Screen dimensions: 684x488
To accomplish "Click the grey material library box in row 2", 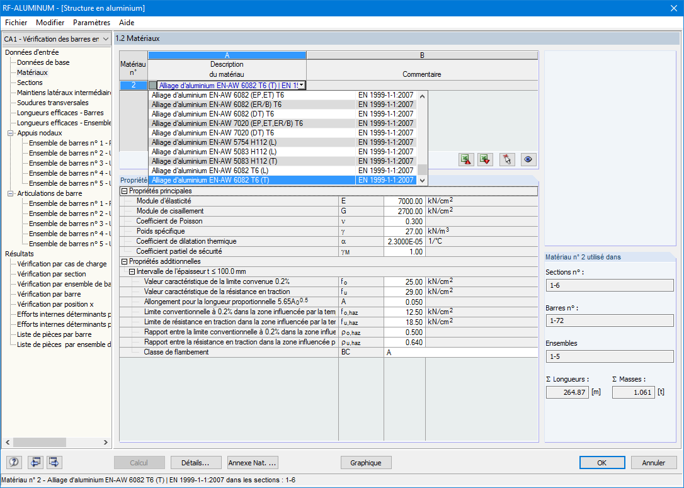I will click(152, 86).
